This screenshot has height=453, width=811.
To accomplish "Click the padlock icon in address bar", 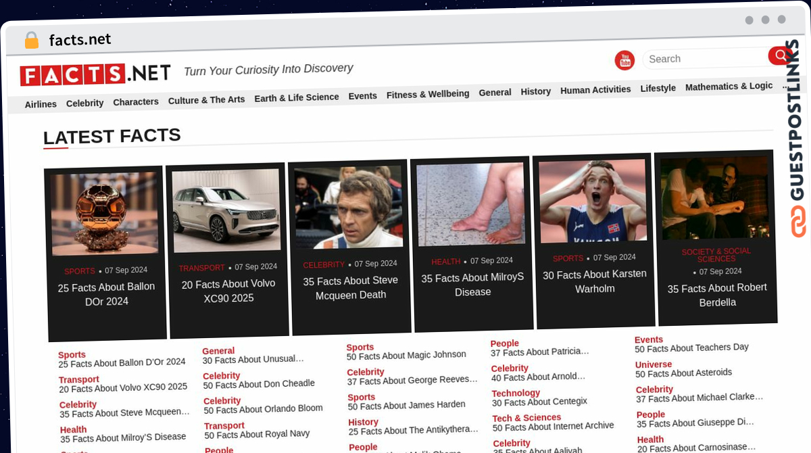I will (x=32, y=40).
